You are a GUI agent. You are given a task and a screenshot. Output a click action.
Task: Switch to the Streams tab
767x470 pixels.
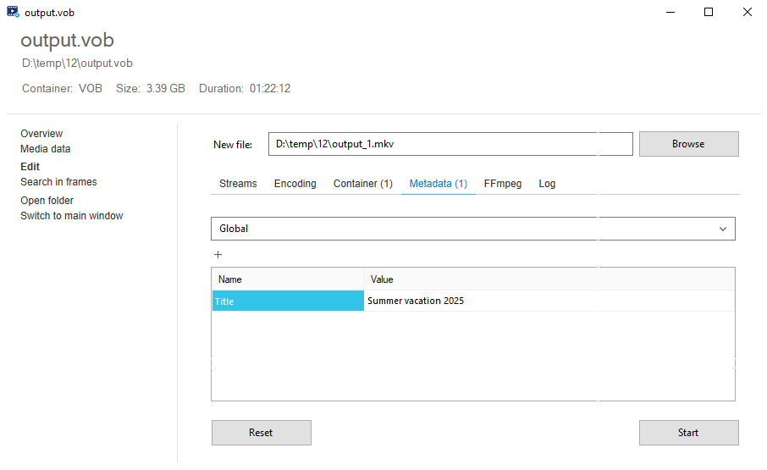pyautogui.click(x=238, y=184)
